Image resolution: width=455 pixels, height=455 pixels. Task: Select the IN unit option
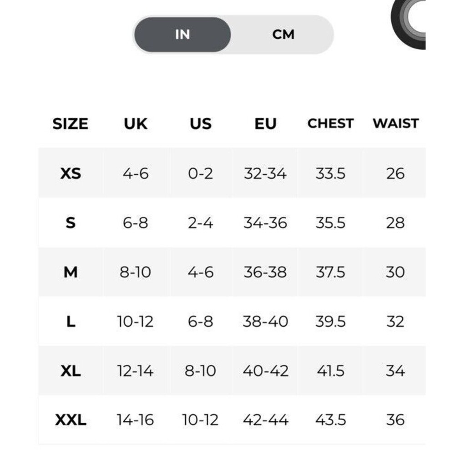(182, 35)
